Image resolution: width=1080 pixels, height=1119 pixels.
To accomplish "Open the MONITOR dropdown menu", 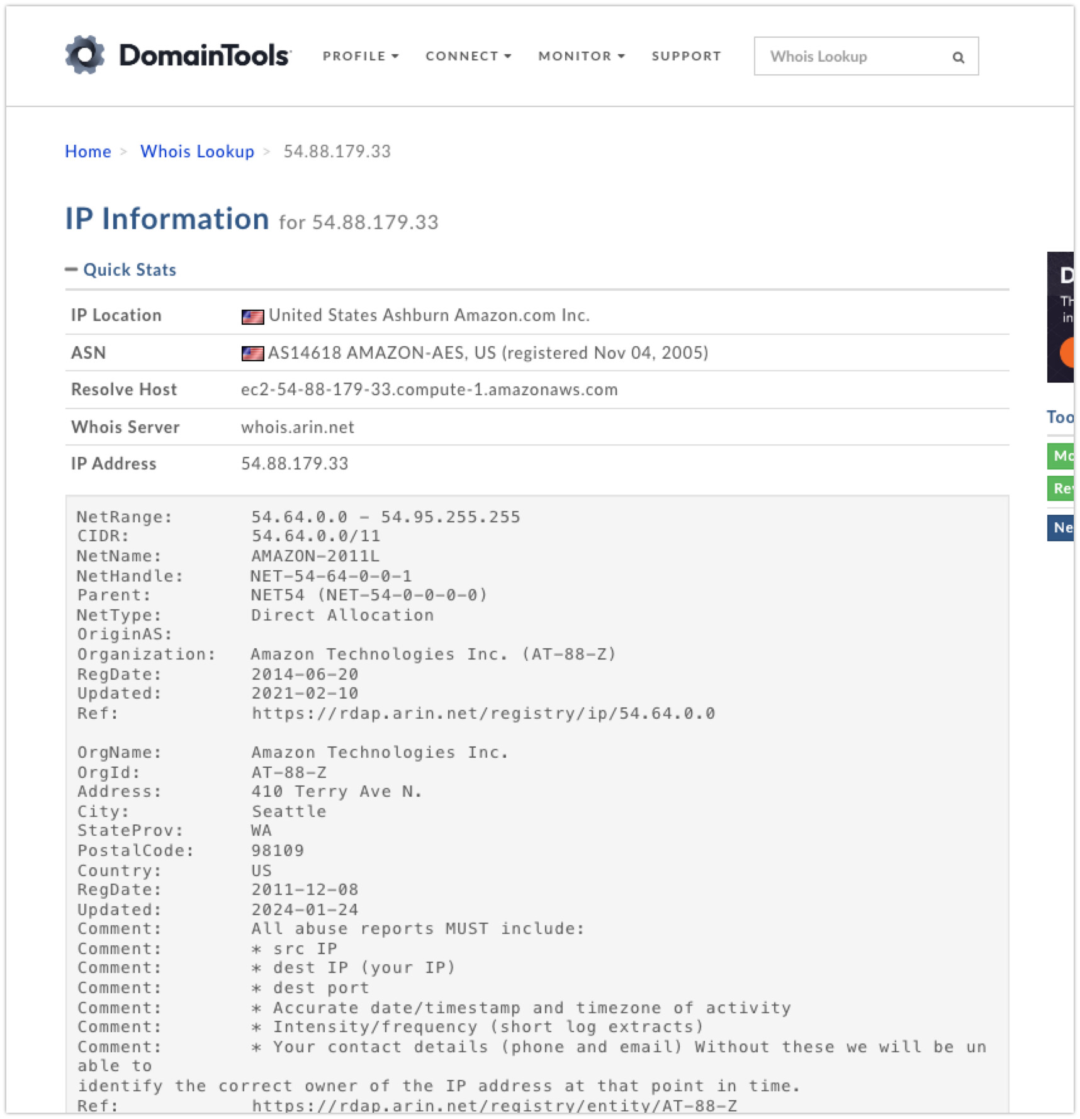I will click(x=581, y=56).
